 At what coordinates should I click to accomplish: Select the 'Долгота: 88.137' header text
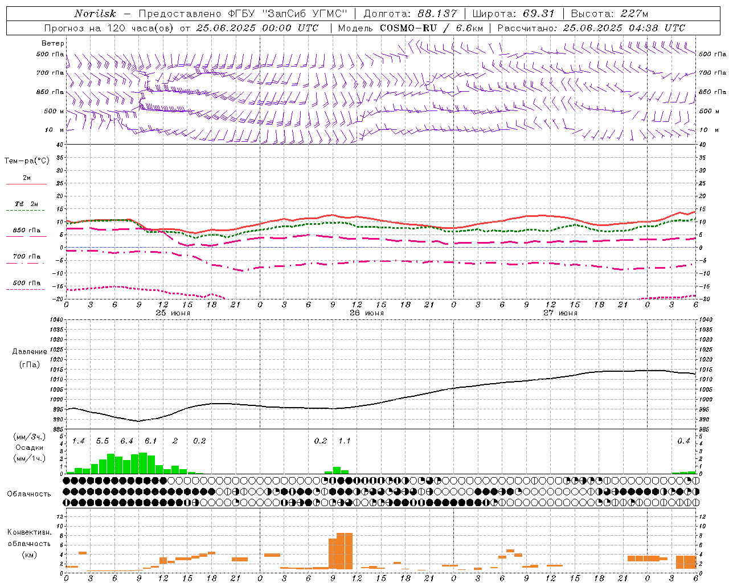pos(410,14)
